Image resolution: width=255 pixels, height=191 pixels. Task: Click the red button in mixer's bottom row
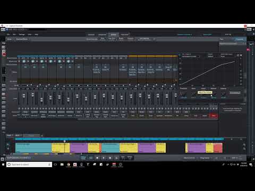click(x=214, y=116)
